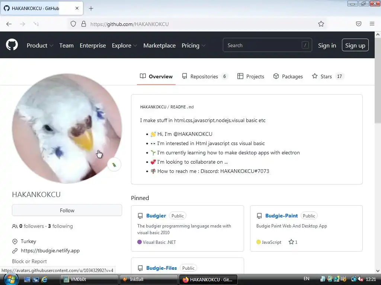Click Sign in link
The height and width of the screenshot is (285, 381).
[x=327, y=45]
